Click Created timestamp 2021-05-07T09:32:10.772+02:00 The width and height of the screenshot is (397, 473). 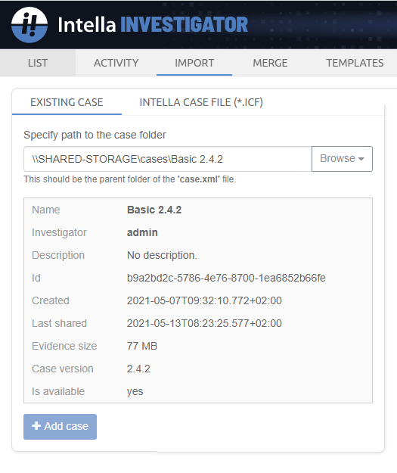[x=204, y=300]
